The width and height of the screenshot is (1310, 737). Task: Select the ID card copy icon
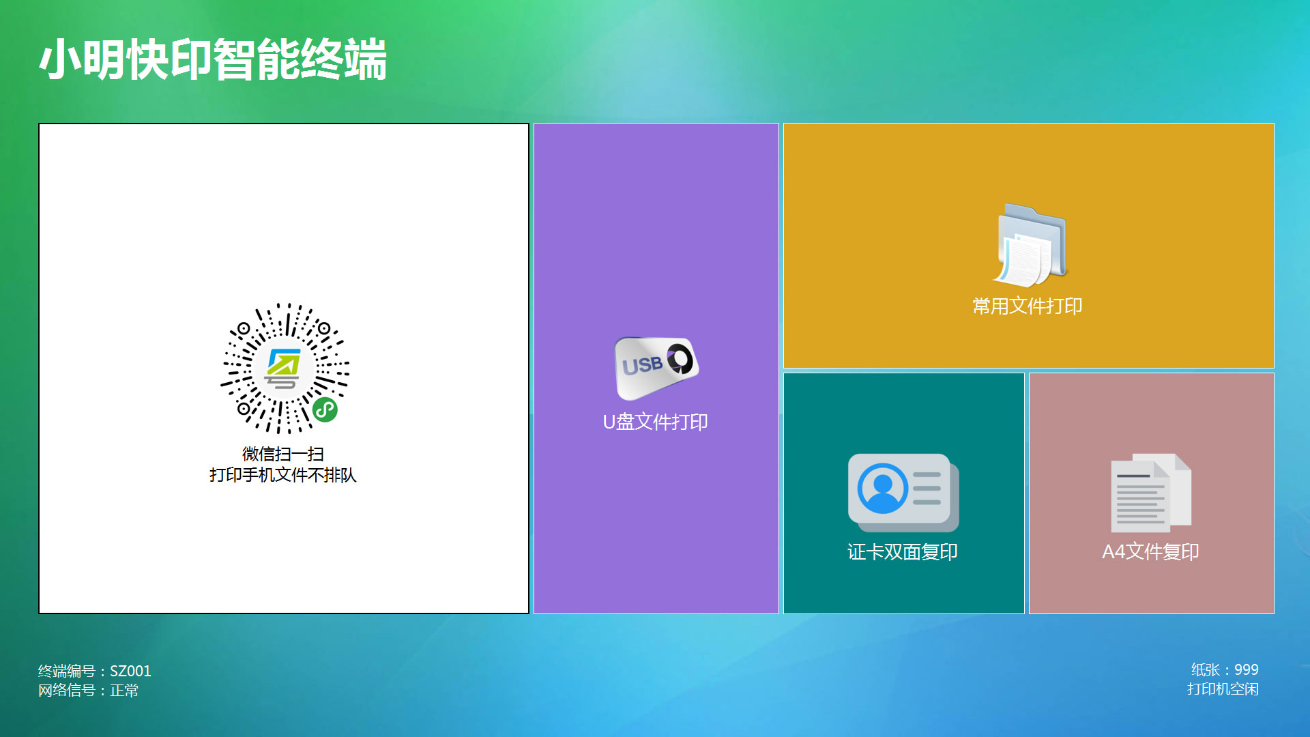click(903, 493)
